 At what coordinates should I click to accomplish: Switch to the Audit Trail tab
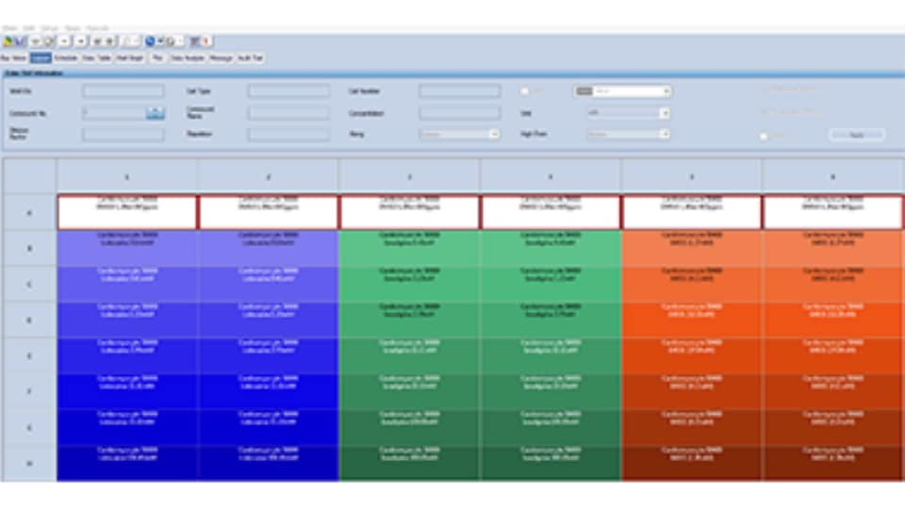click(252, 58)
